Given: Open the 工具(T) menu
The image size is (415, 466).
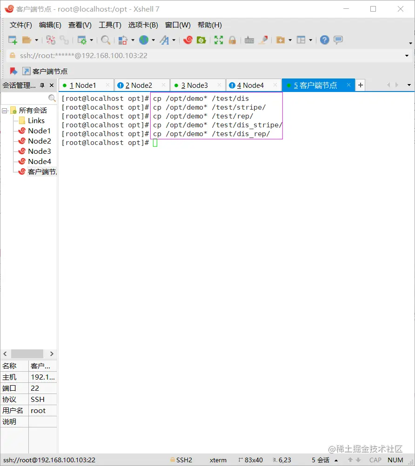Looking at the screenshot, I should click(x=110, y=25).
